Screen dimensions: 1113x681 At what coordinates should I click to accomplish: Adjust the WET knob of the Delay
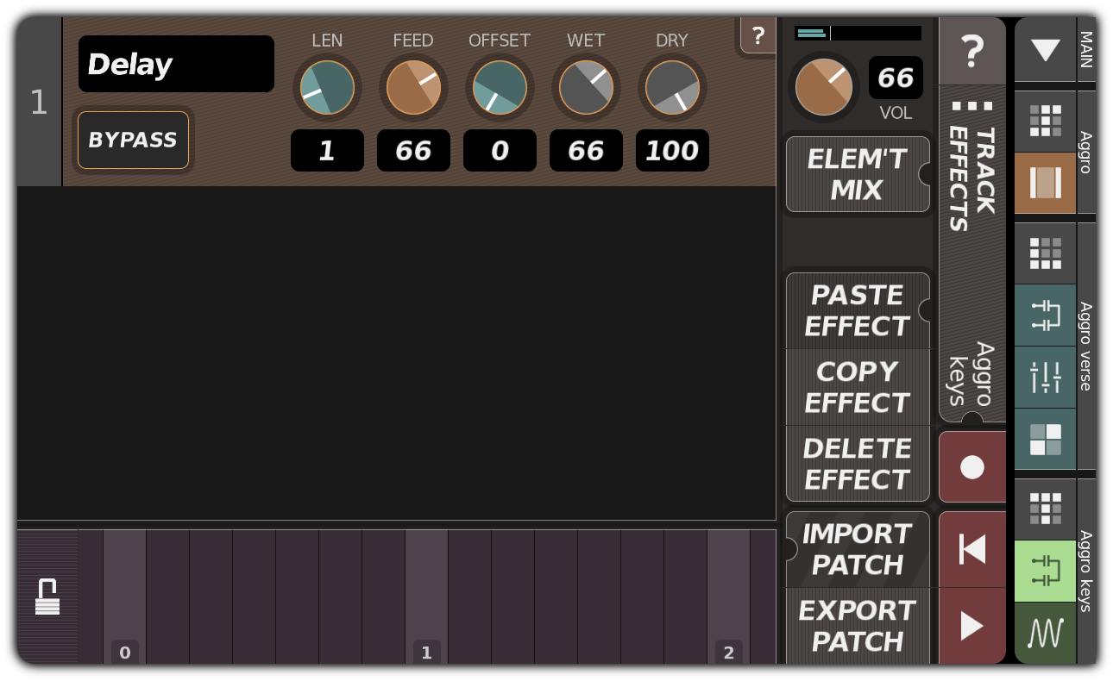pos(586,87)
